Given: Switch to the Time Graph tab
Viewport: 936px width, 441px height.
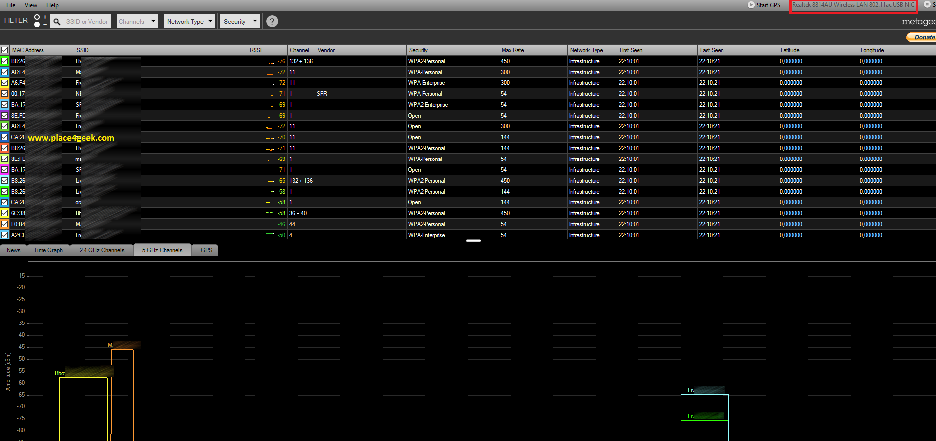Looking at the screenshot, I should (x=48, y=250).
